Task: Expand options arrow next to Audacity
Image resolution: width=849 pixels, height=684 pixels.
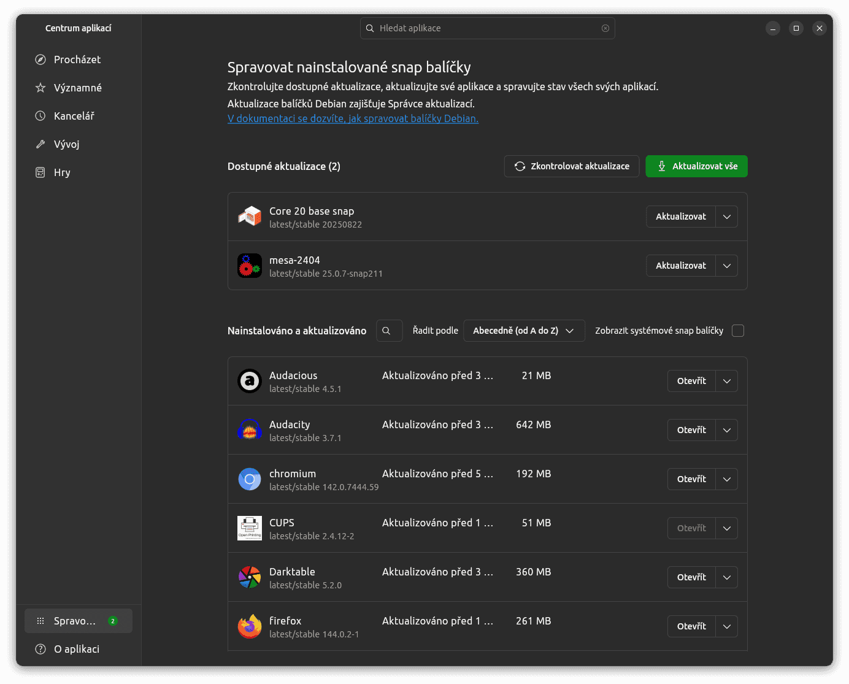Action: 727,430
